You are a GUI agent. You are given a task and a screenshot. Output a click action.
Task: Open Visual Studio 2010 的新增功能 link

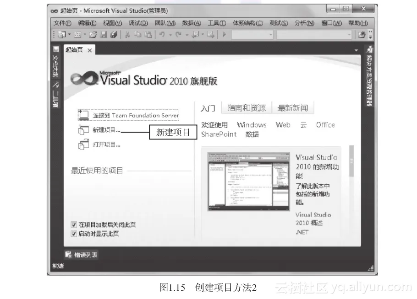point(317,166)
